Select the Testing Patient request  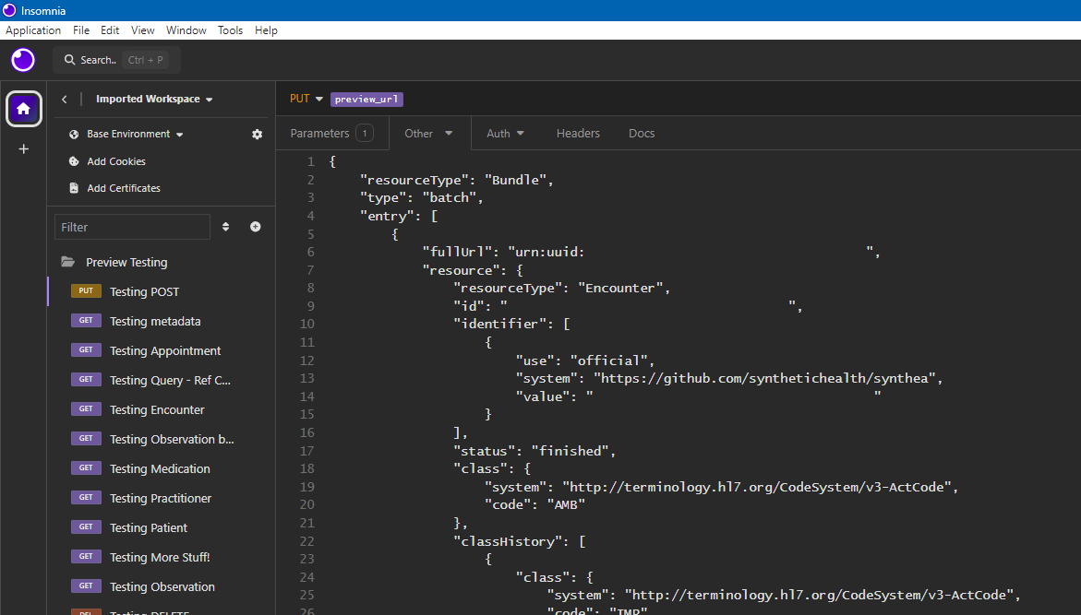tap(149, 527)
